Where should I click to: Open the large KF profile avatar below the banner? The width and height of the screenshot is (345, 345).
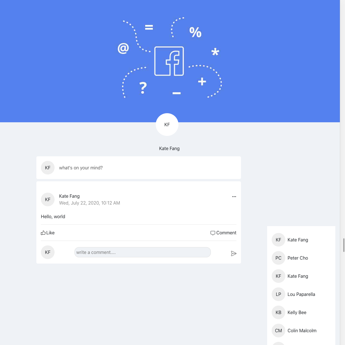tap(167, 125)
